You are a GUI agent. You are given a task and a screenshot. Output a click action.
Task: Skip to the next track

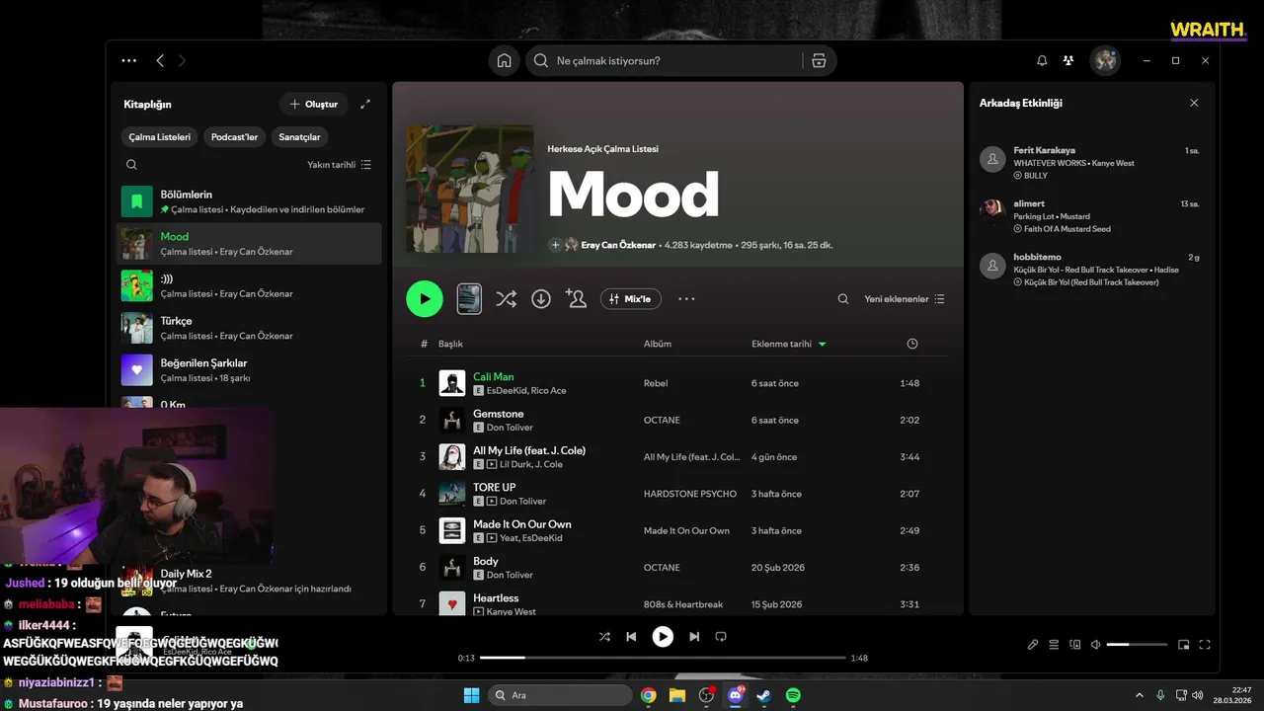coord(694,637)
